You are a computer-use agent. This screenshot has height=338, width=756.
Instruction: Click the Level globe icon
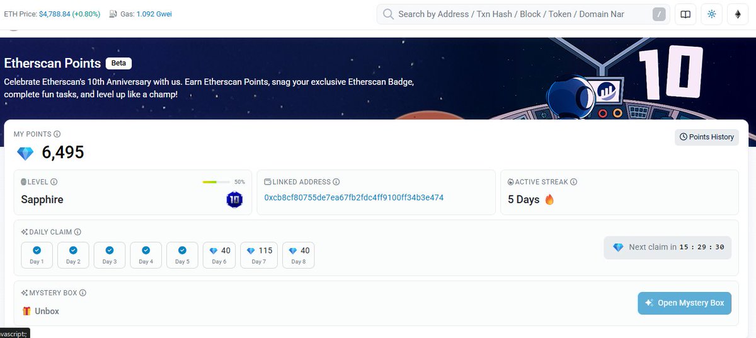24,182
